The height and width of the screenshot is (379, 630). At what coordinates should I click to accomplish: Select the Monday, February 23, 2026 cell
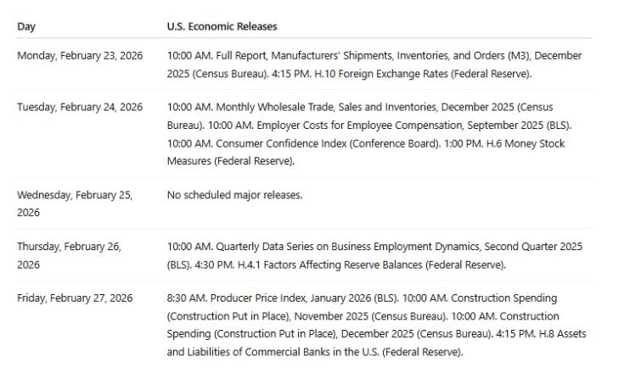(80, 55)
